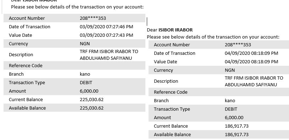
Task: Click left Transaction Type value DEBIT
Action: coord(86,82)
